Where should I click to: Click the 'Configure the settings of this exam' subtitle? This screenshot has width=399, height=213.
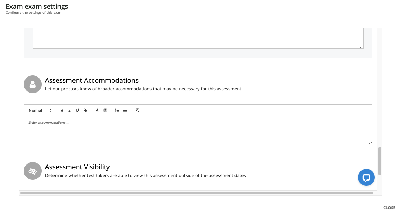pyautogui.click(x=34, y=13)
